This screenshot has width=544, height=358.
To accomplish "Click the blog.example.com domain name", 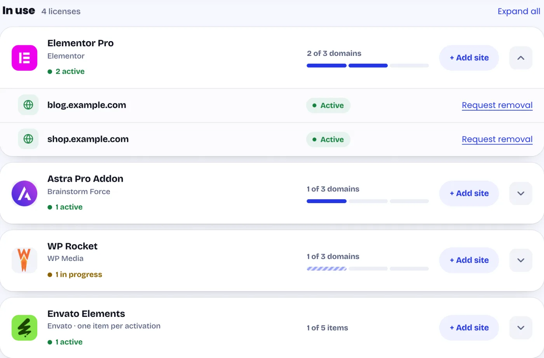I will point(87,105).
